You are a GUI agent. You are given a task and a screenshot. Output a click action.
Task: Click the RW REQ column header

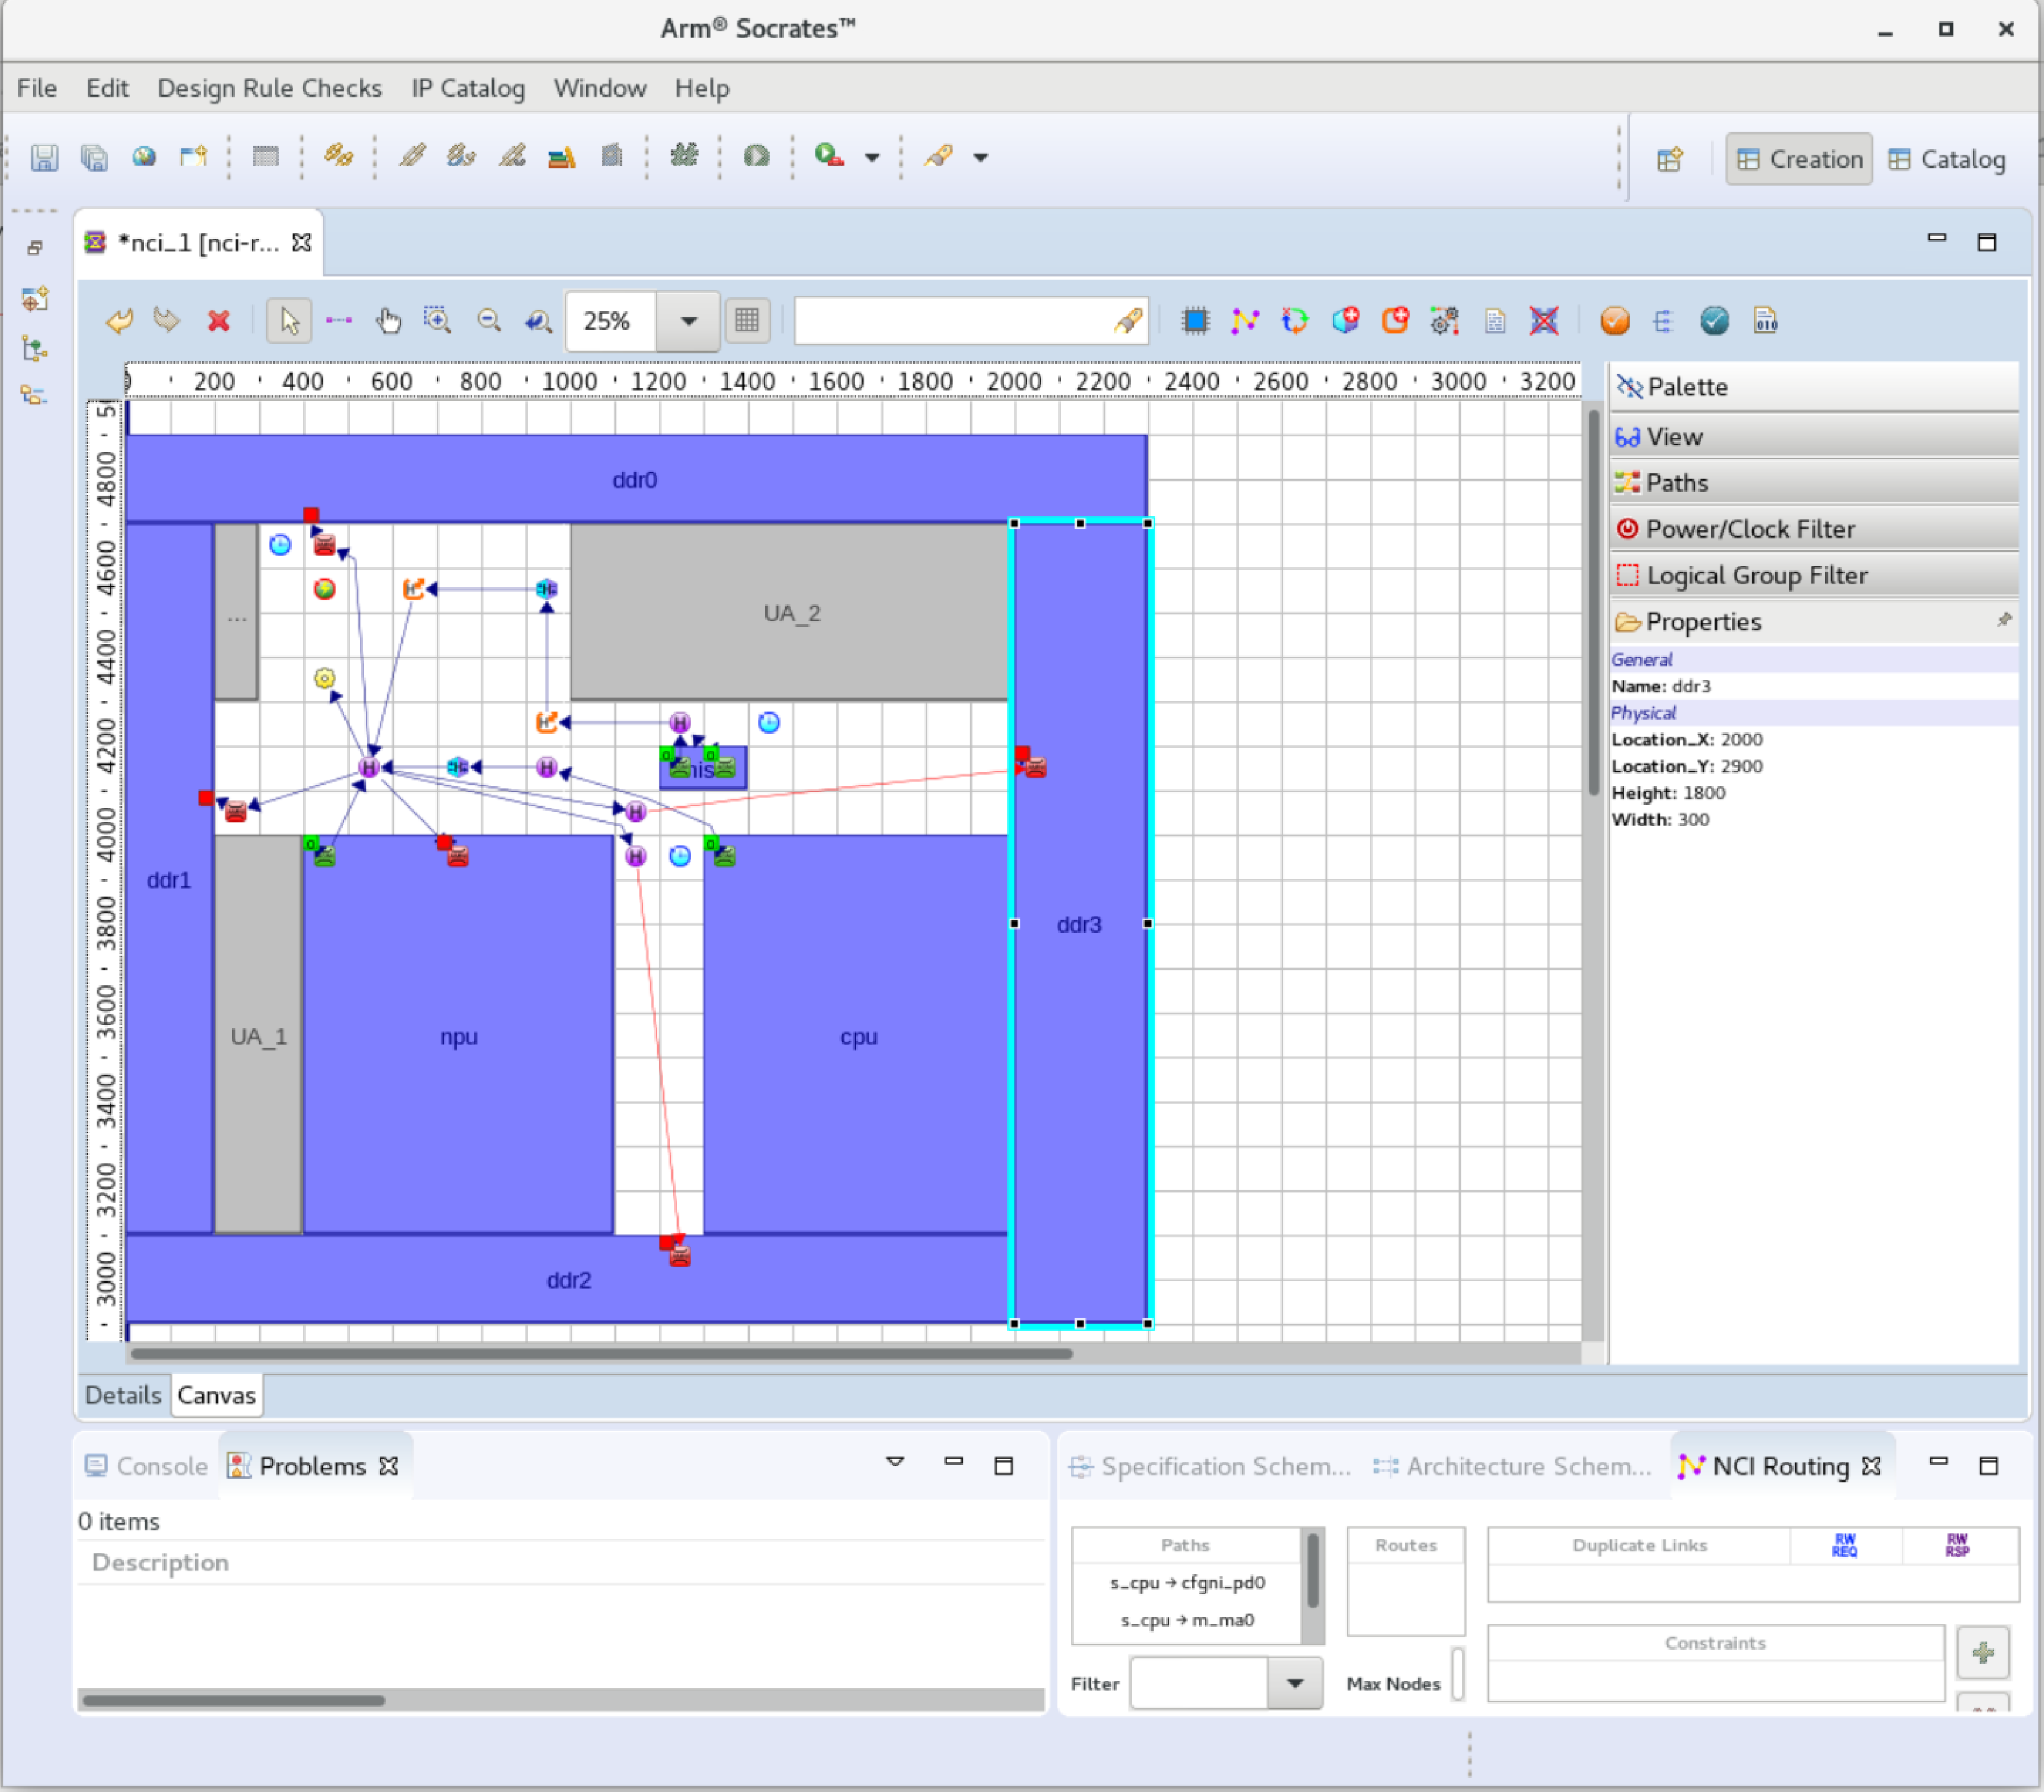pyautogui.click(x=1844, y=1545)
